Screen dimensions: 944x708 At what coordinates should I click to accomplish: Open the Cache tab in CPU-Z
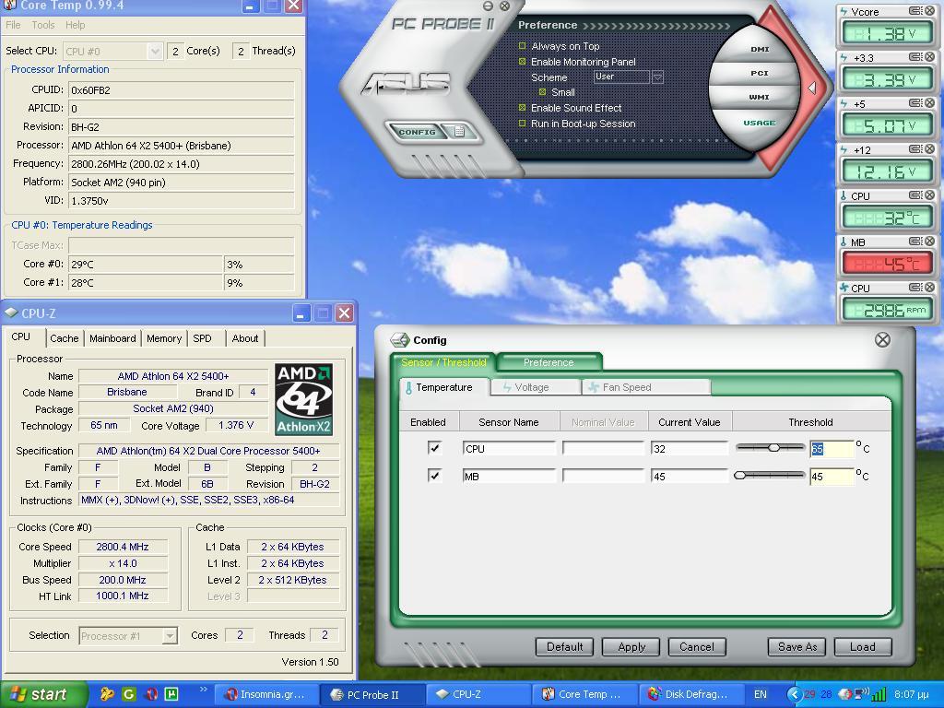(65, 338)
